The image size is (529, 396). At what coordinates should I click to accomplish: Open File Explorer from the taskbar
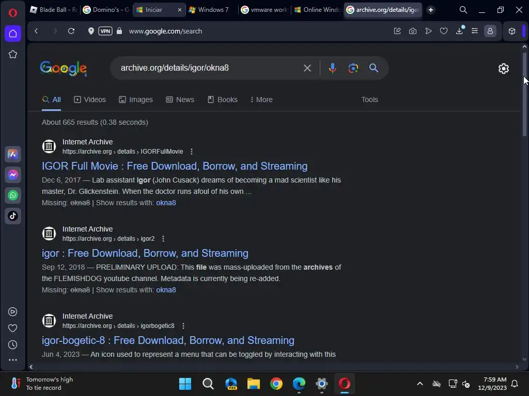(253, 384)
